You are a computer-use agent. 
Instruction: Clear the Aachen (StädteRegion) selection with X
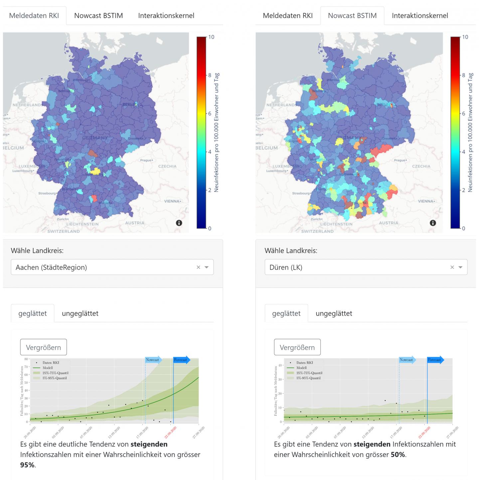point(198,267)
